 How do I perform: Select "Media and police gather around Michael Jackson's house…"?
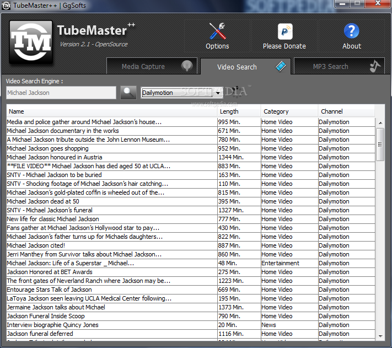tap(191, 122)
